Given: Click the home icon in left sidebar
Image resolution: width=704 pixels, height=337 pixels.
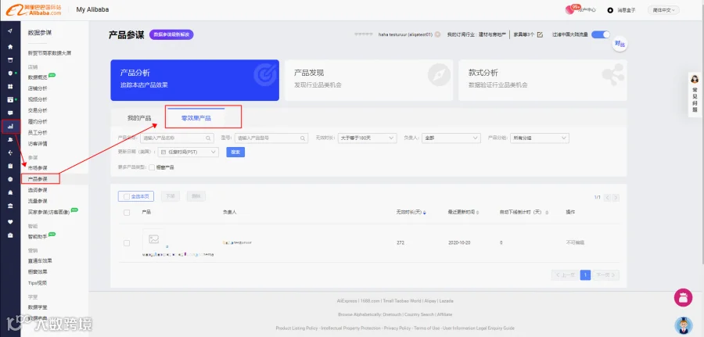Looking at the screenshot, I should pos(10,47).
